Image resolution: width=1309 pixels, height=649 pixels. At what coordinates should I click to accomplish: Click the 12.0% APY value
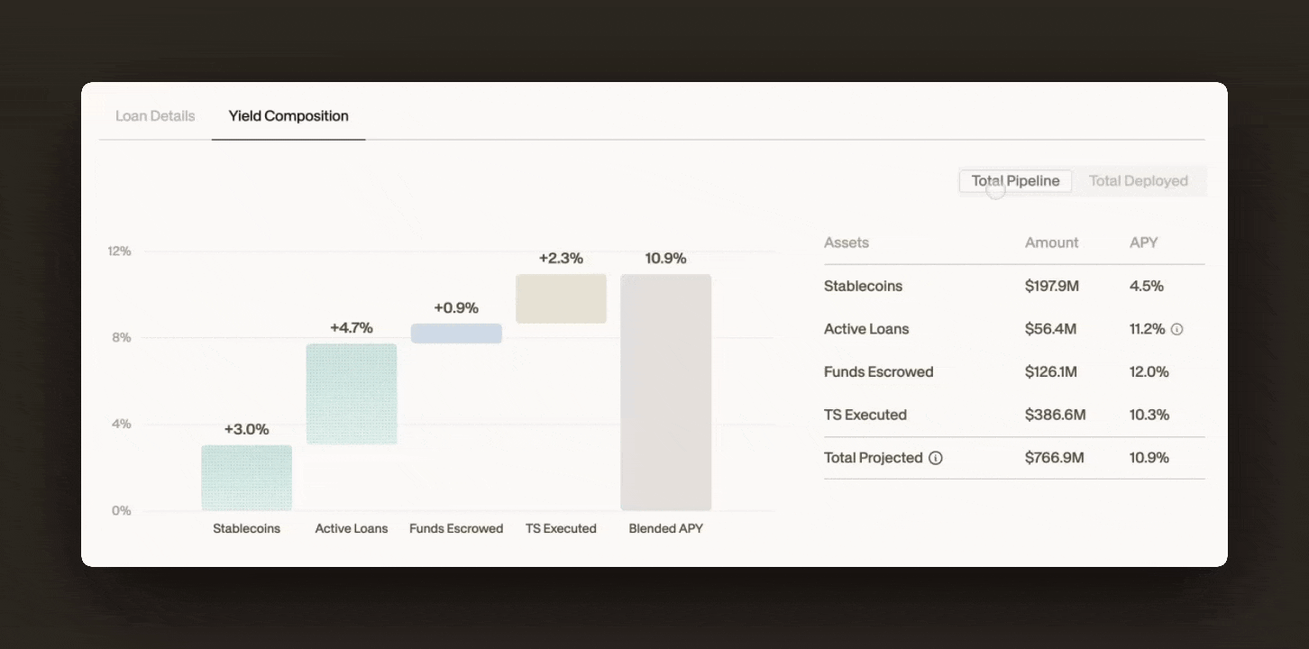coord(1149,372)
